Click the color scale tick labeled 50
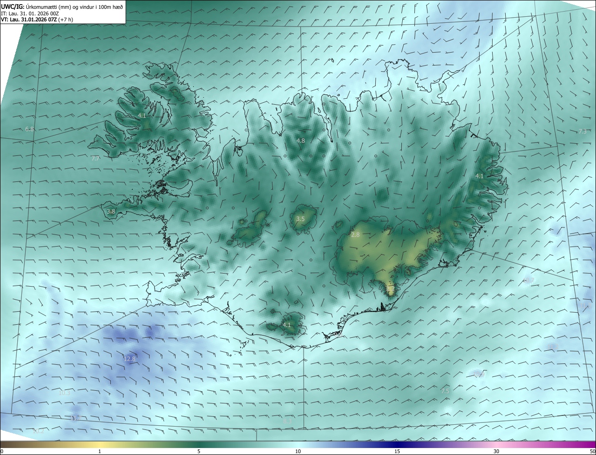596x455 pixels. [592, 451]
